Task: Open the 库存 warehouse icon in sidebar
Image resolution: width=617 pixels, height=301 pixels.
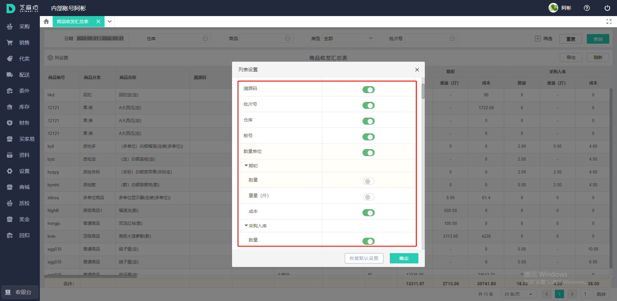Action: [x=10, y=107]
